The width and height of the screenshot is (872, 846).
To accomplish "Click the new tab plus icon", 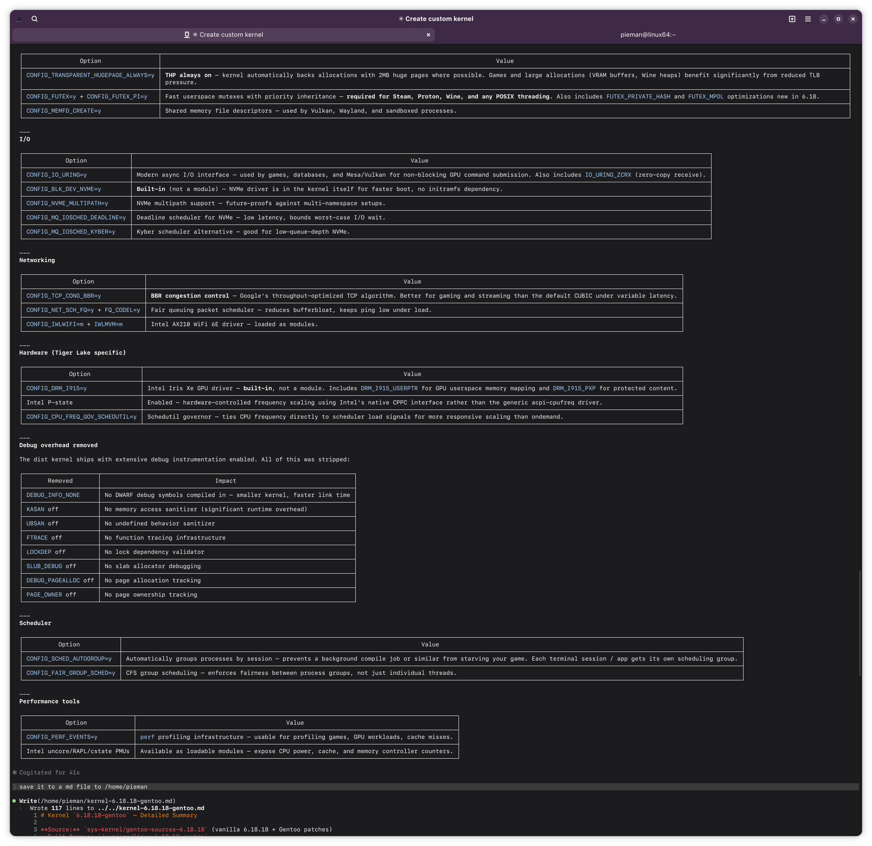I will pos(792,19).
